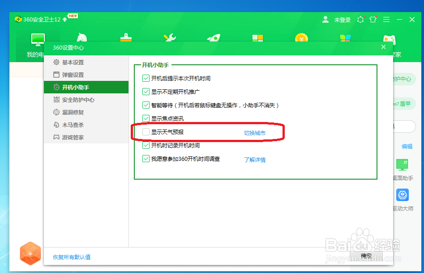Enable 显示天气预报 checkbox
Screen dimensions: 424x273
(x=146, y=132)
